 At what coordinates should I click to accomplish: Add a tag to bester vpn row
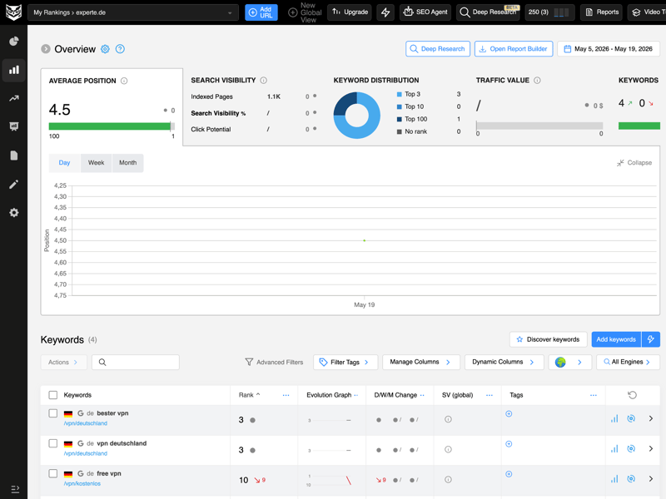tap(509, 413)
